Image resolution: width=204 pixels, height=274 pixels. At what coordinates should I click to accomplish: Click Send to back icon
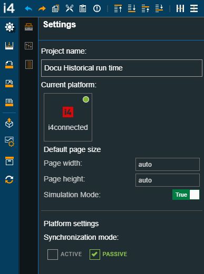tap(132, 8)
